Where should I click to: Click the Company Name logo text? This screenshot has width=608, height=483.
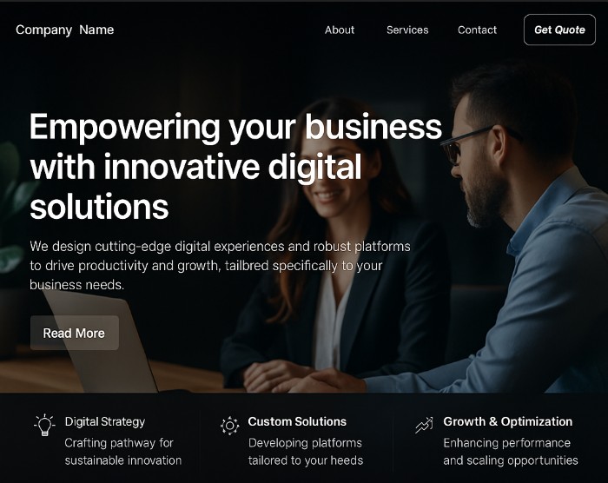65,30
